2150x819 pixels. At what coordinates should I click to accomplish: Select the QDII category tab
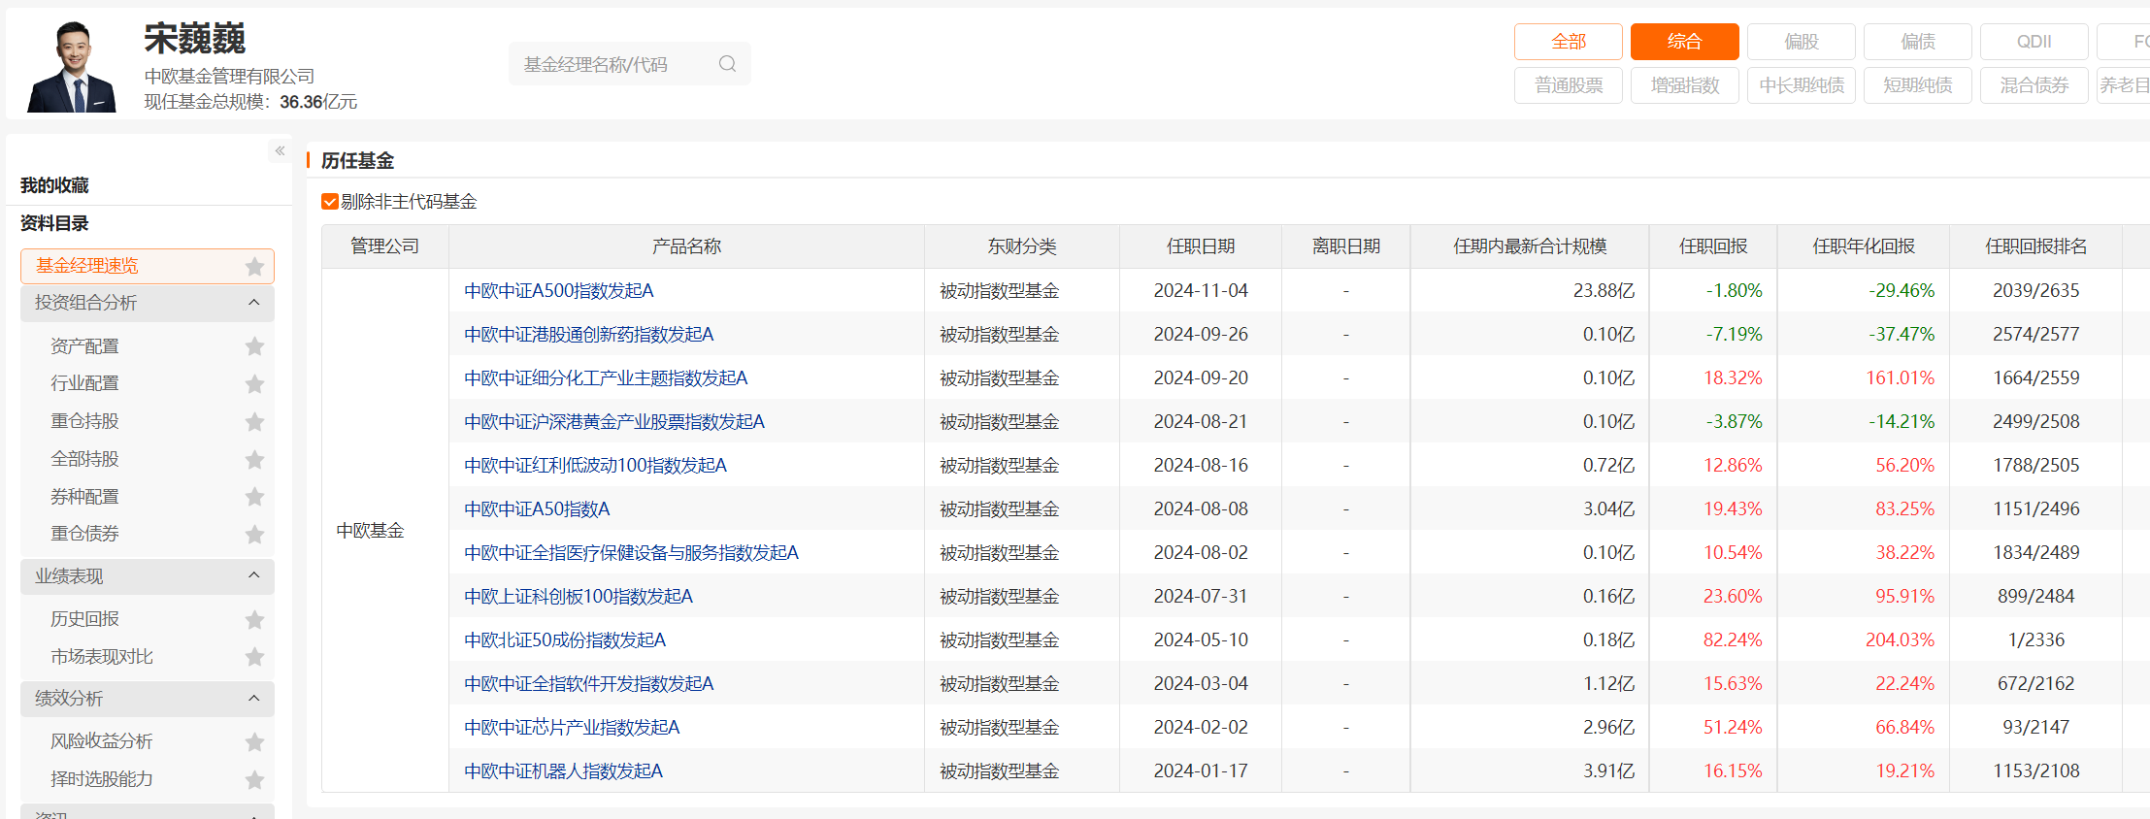coord(2034,42)
